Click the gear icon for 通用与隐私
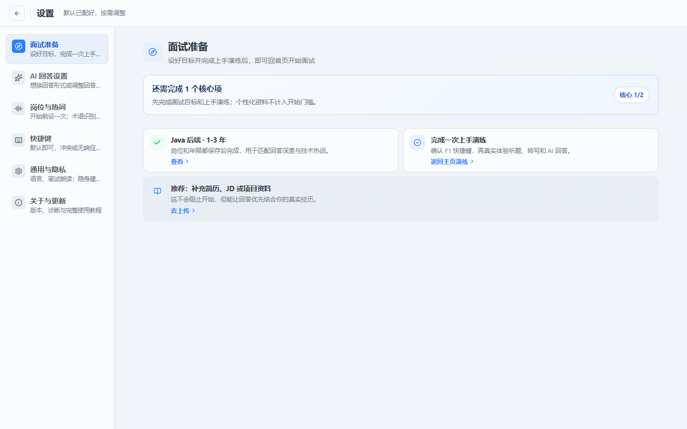This screenshot has width=687, height=429. 19,171
